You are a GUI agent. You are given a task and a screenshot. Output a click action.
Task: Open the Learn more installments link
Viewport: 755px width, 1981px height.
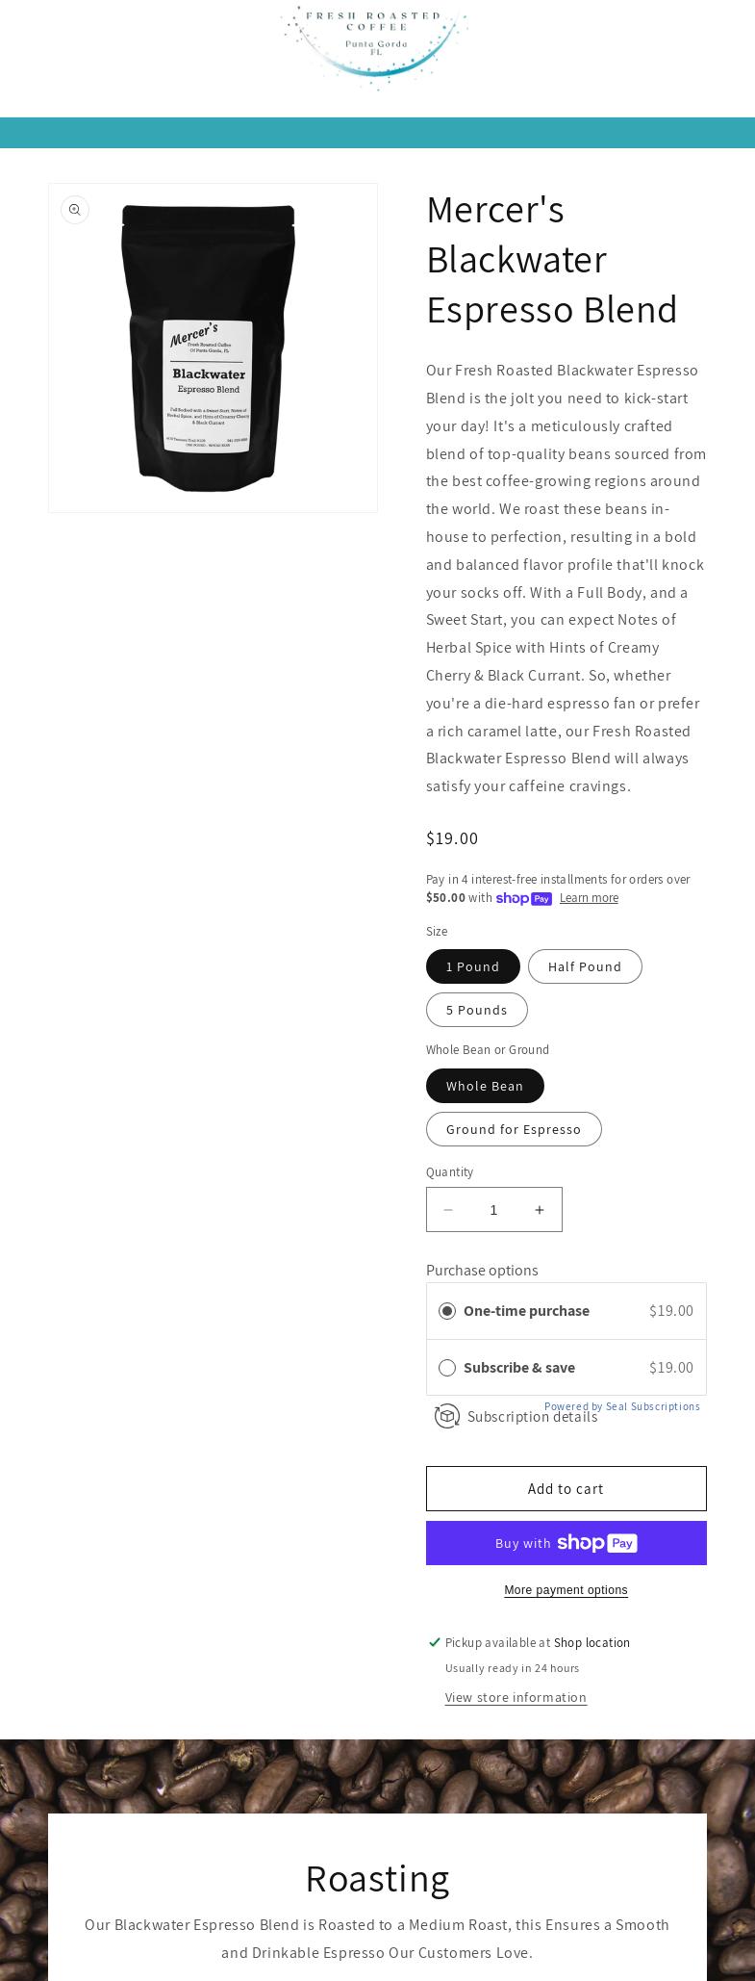tap(589, 898)
